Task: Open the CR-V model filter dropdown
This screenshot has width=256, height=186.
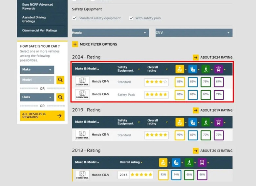Action: (194, 33)
